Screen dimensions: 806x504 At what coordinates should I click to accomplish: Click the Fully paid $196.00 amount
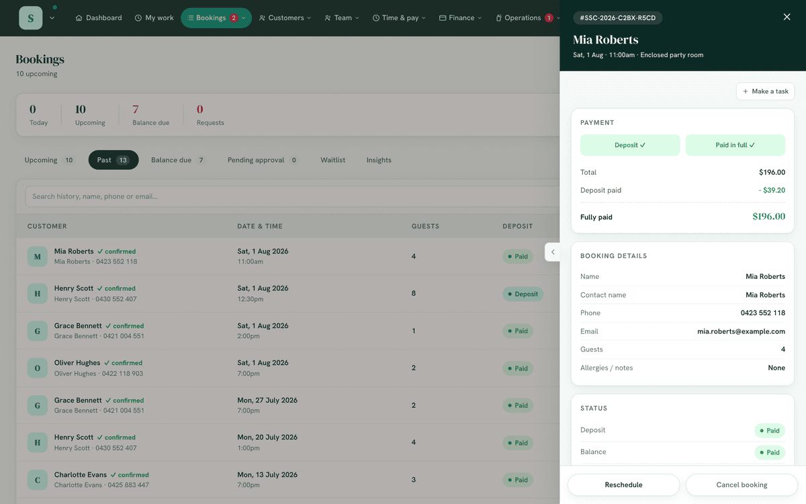pyautogui.click(x=768, y=216)
